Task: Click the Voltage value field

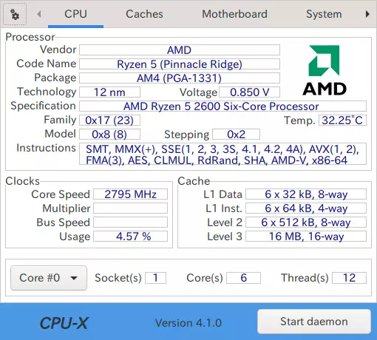Action: pyautogui.click(x=249, y=92)
